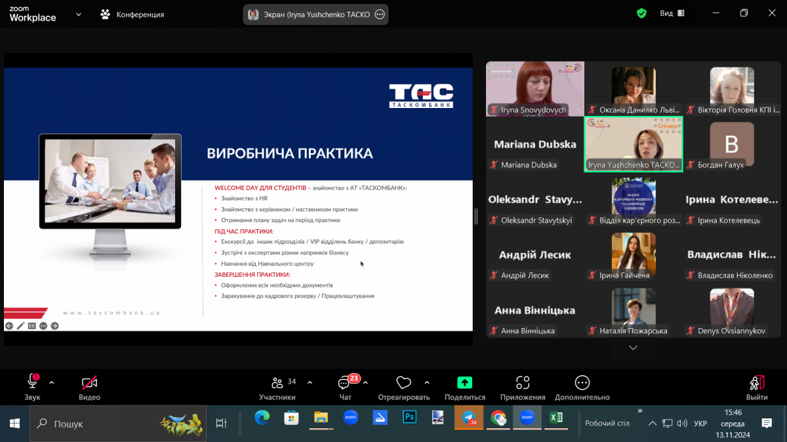Open Excel from the Windows taskbar
This screenshot has height=442, width=787.
click(555, 418)
